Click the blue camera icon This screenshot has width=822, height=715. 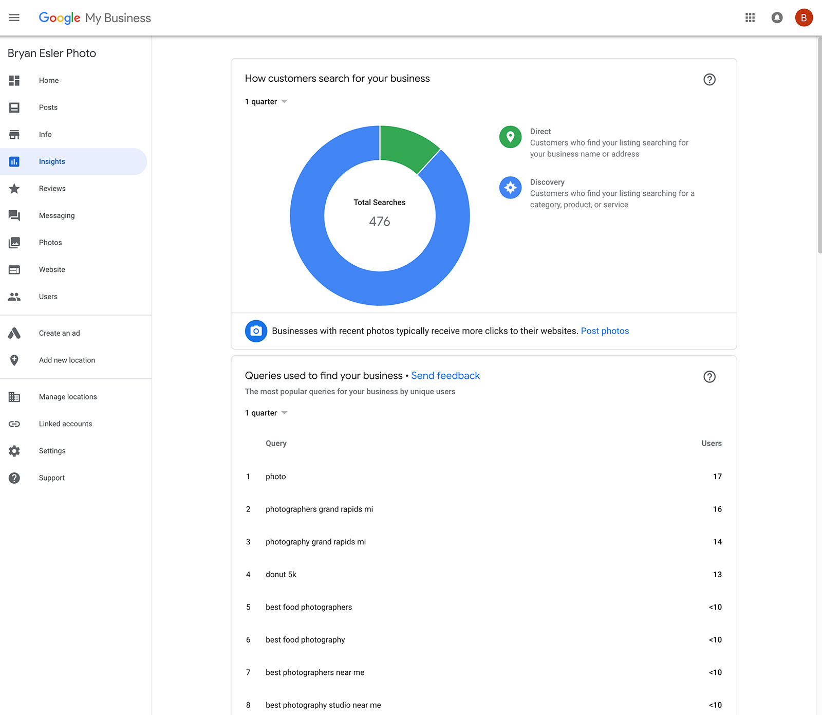click(256, 331)
